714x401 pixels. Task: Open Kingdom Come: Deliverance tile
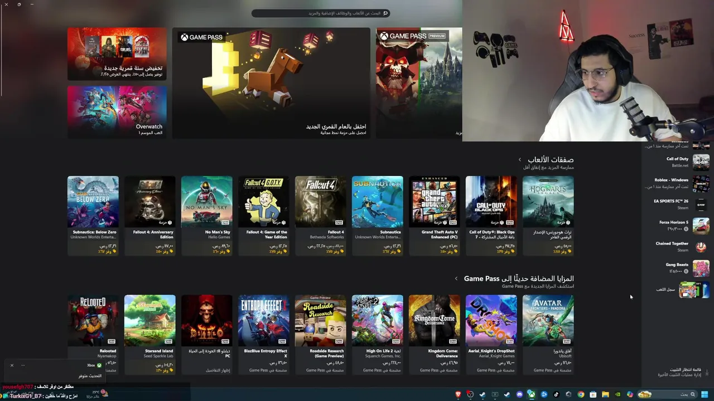(x=435, y=334)
